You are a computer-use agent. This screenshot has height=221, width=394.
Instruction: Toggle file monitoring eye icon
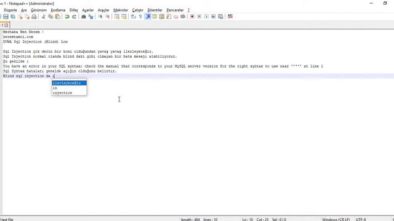coord(183,17)
